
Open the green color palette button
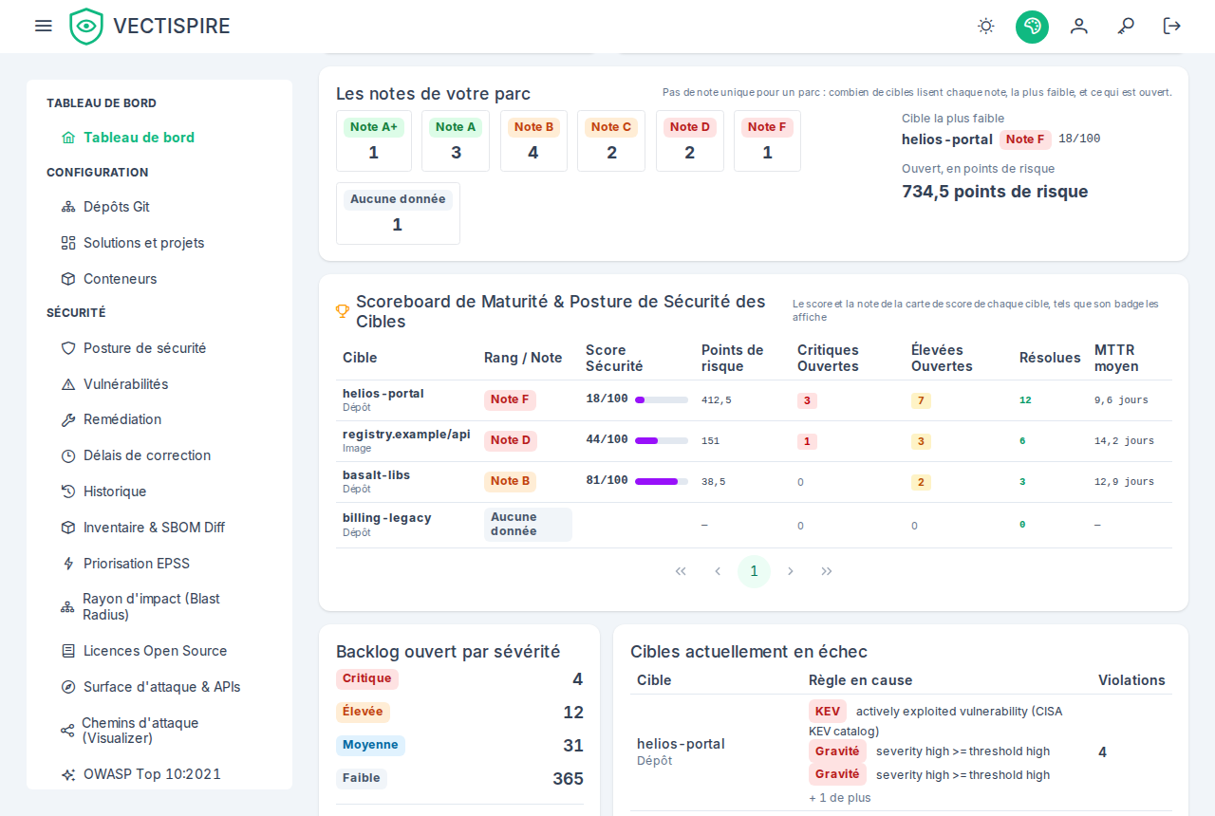1032,26
